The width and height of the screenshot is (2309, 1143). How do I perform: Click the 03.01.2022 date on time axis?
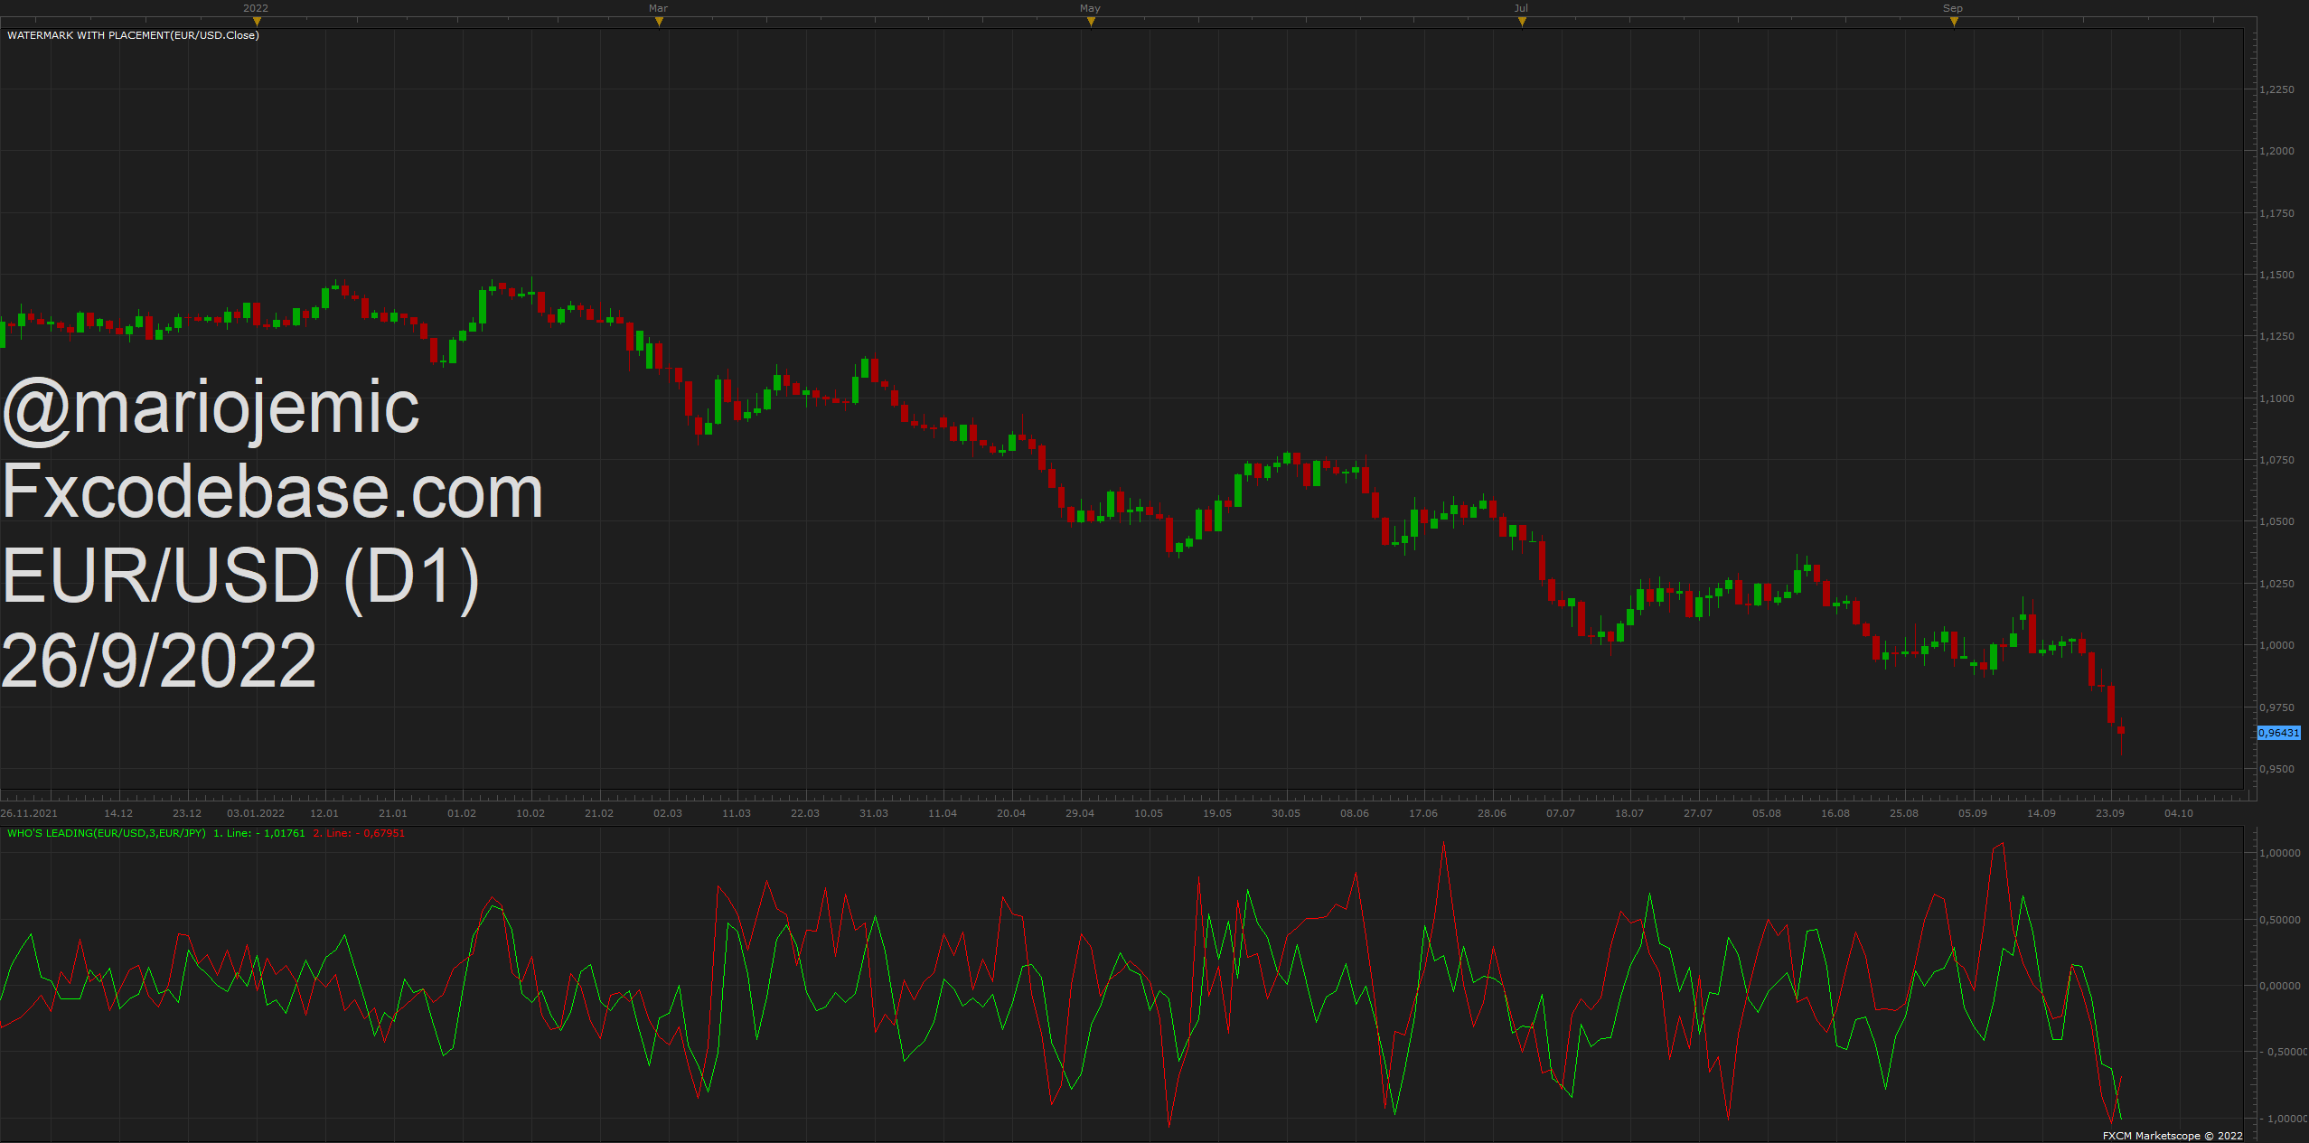coord(256,813)
